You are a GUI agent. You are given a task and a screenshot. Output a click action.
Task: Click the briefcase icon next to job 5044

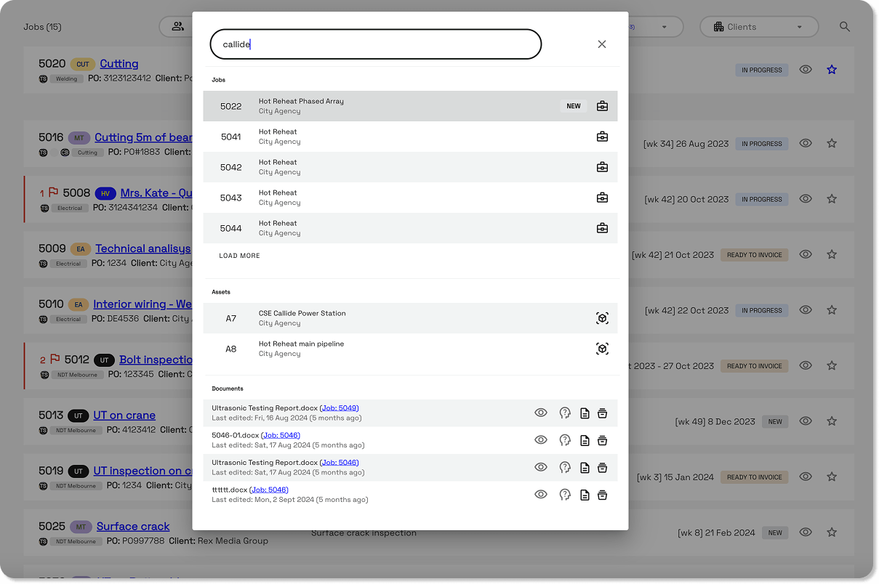click(x=602, y=227)
